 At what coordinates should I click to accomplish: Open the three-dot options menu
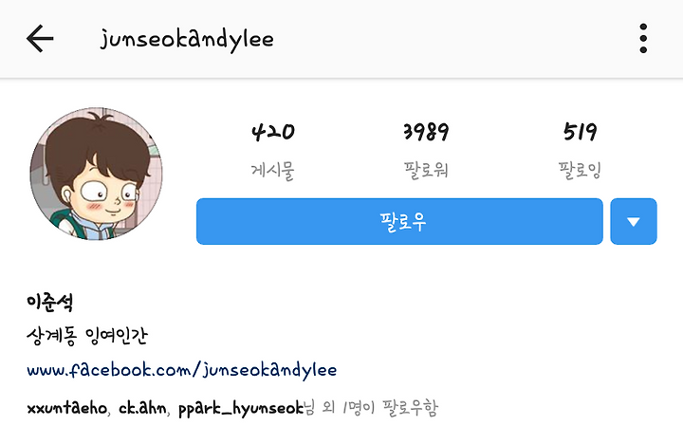coord(643,38)
